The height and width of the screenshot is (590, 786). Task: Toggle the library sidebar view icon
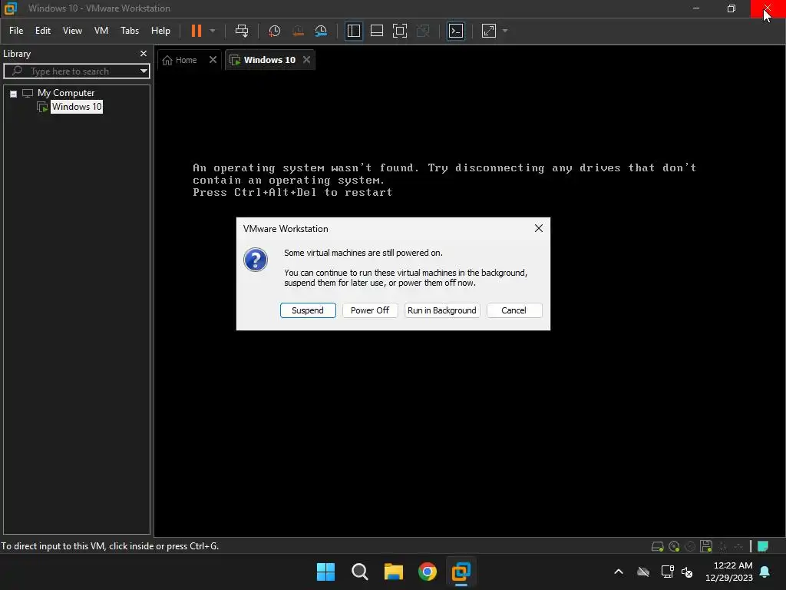click(x=353, y=31)
